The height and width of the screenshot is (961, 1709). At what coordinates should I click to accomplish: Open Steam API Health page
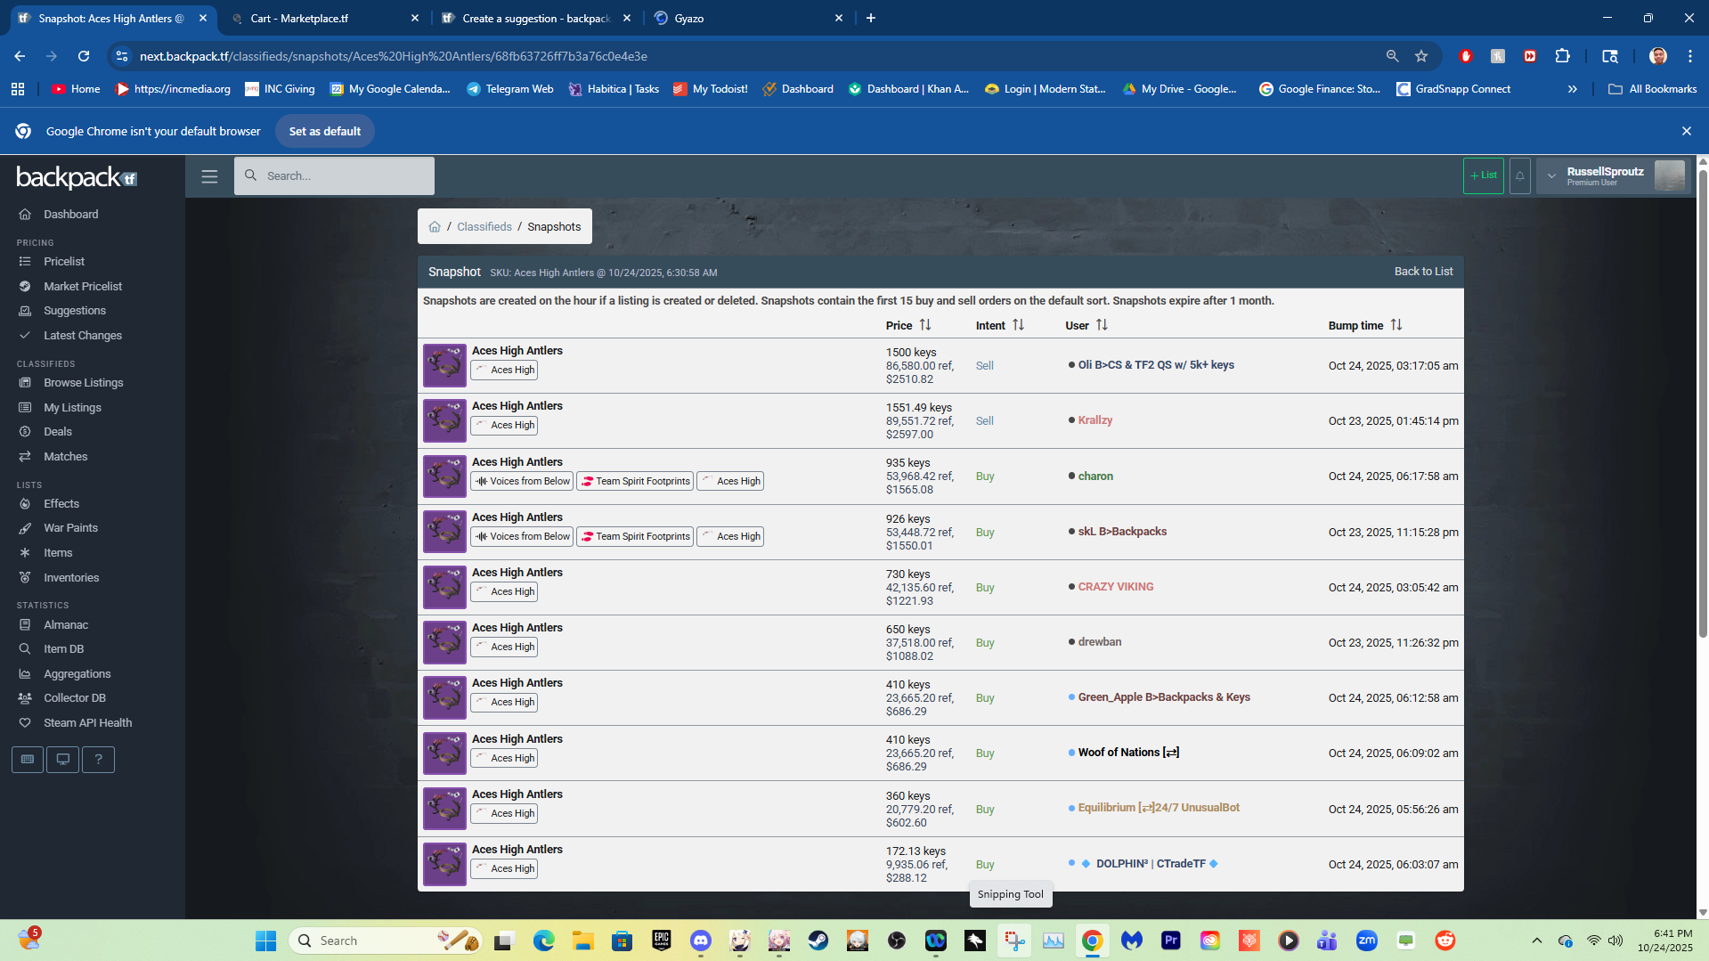pos(87,723)
